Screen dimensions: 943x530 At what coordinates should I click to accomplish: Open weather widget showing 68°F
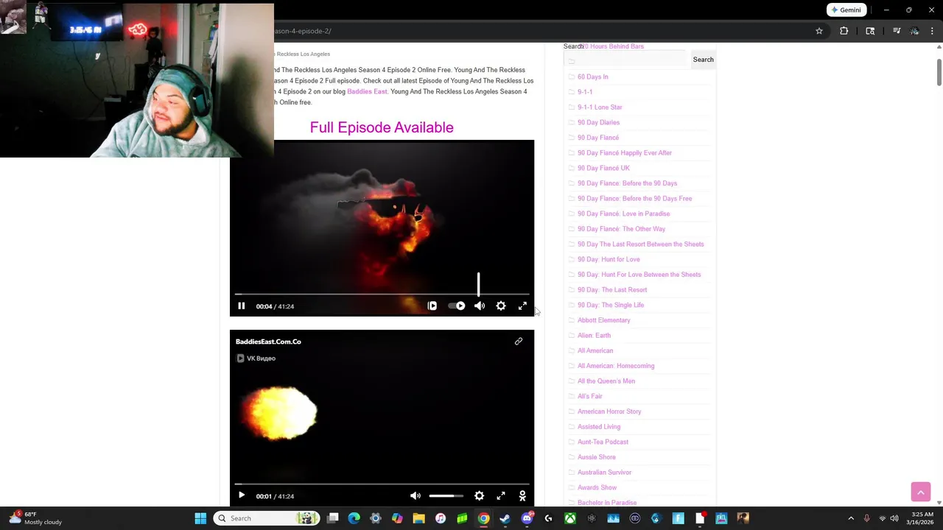click(x=35, y=518)
